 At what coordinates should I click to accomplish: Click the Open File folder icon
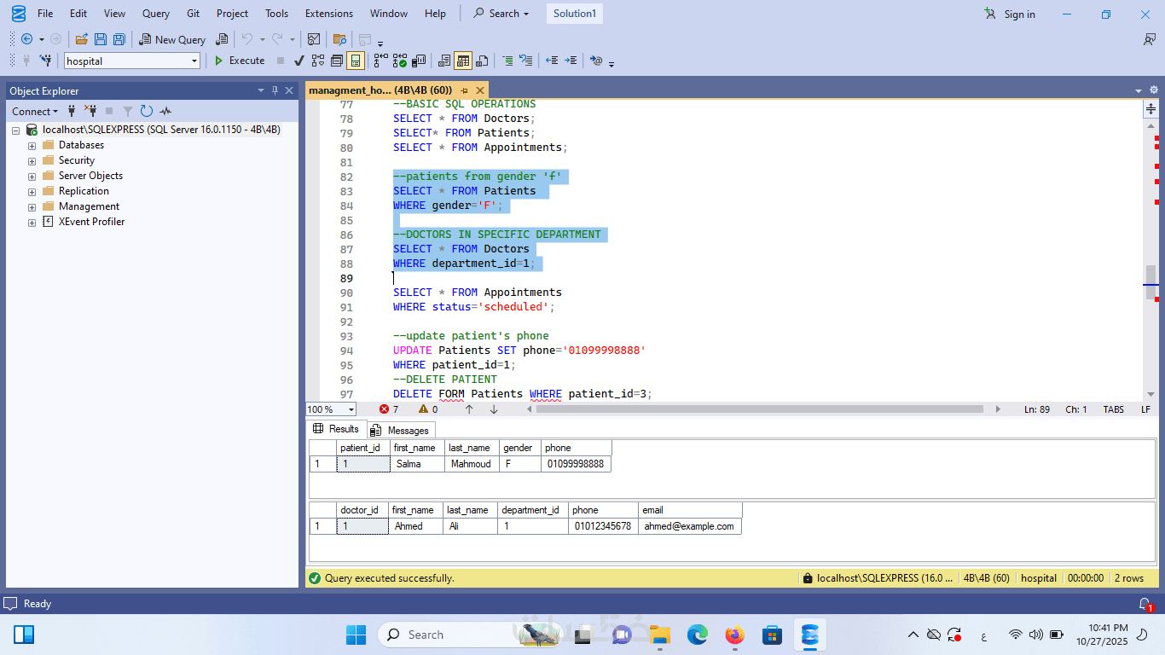point(82,39)
